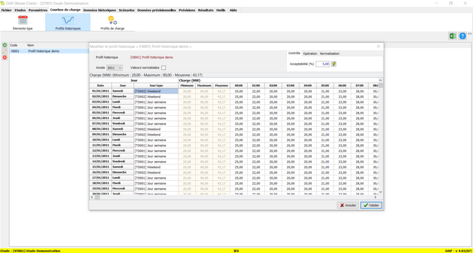Toggle the Valeurs normalisées checkbox
This screenshot has height=253, width=473.
164,68
